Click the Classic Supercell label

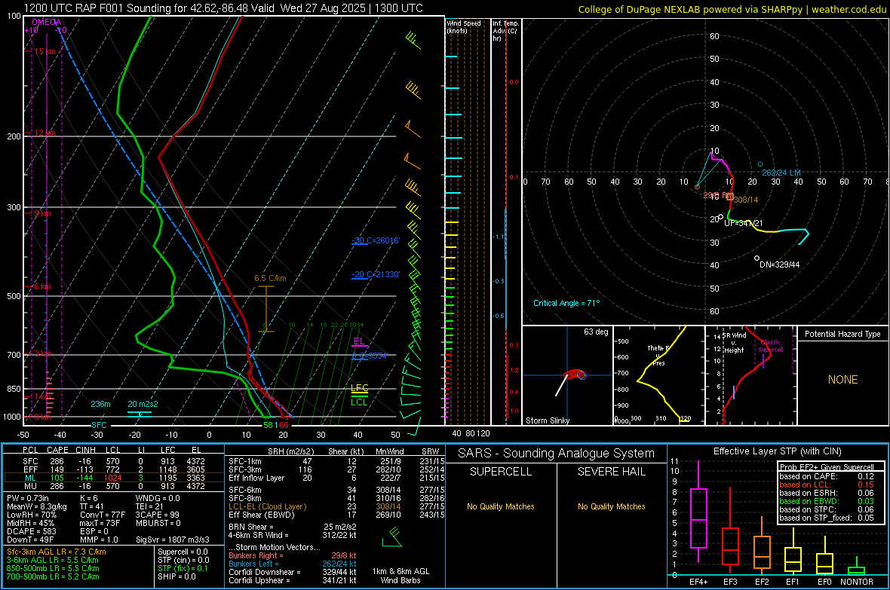pos(771,346)
